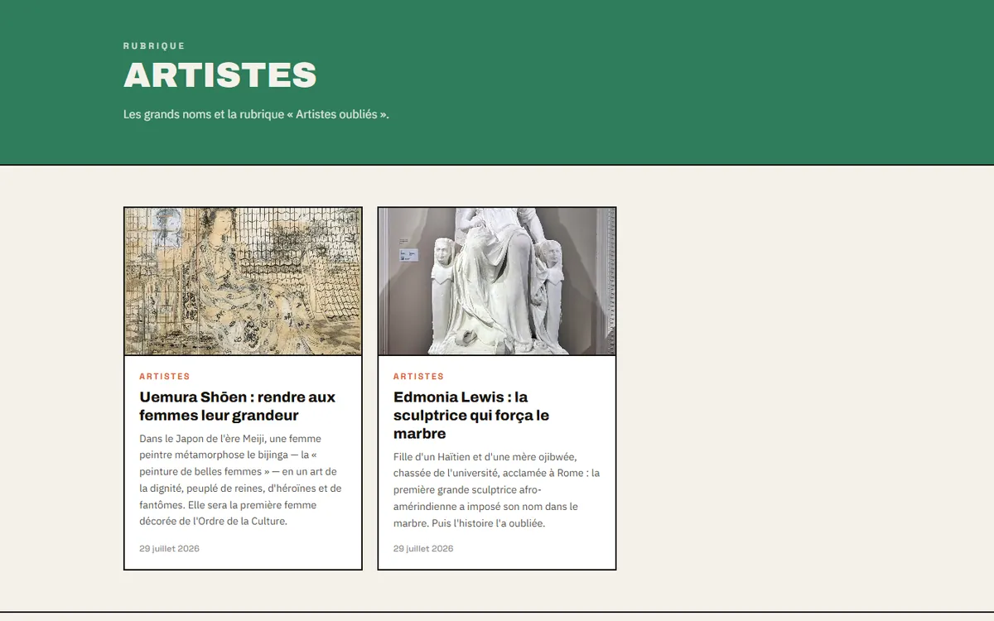Image resolution: width=994 pixels, height=621 pixels.
Task: Open the Edmonia Lewis sculpture thumbnail
Action: 497,282
